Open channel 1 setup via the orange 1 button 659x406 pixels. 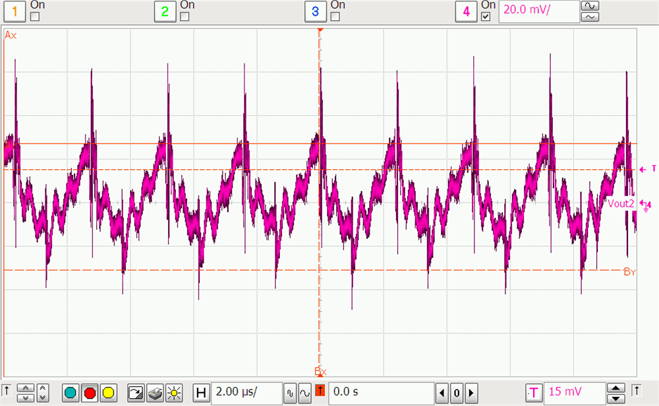[14, 11]
